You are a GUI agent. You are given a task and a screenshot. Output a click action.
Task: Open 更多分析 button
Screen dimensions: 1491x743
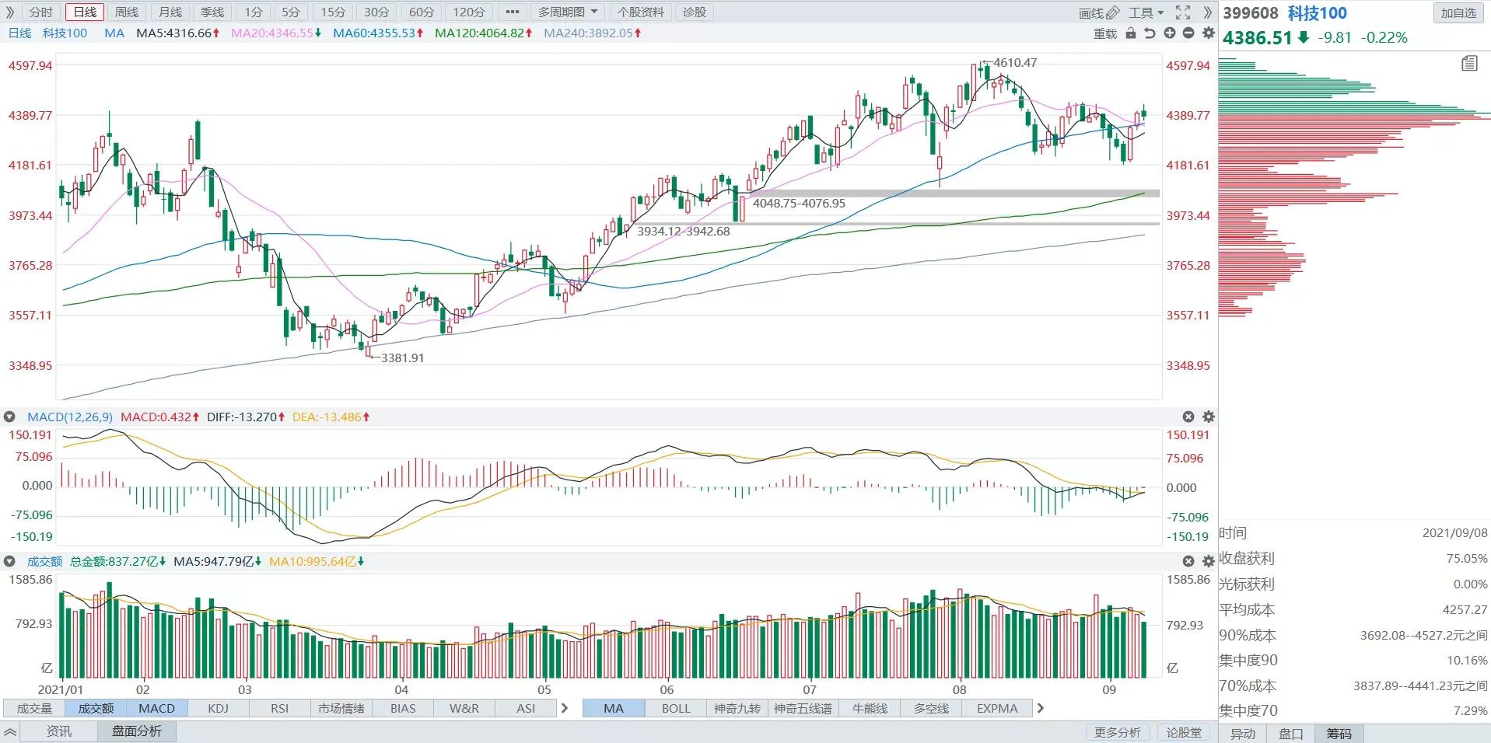coord(1118,732)
